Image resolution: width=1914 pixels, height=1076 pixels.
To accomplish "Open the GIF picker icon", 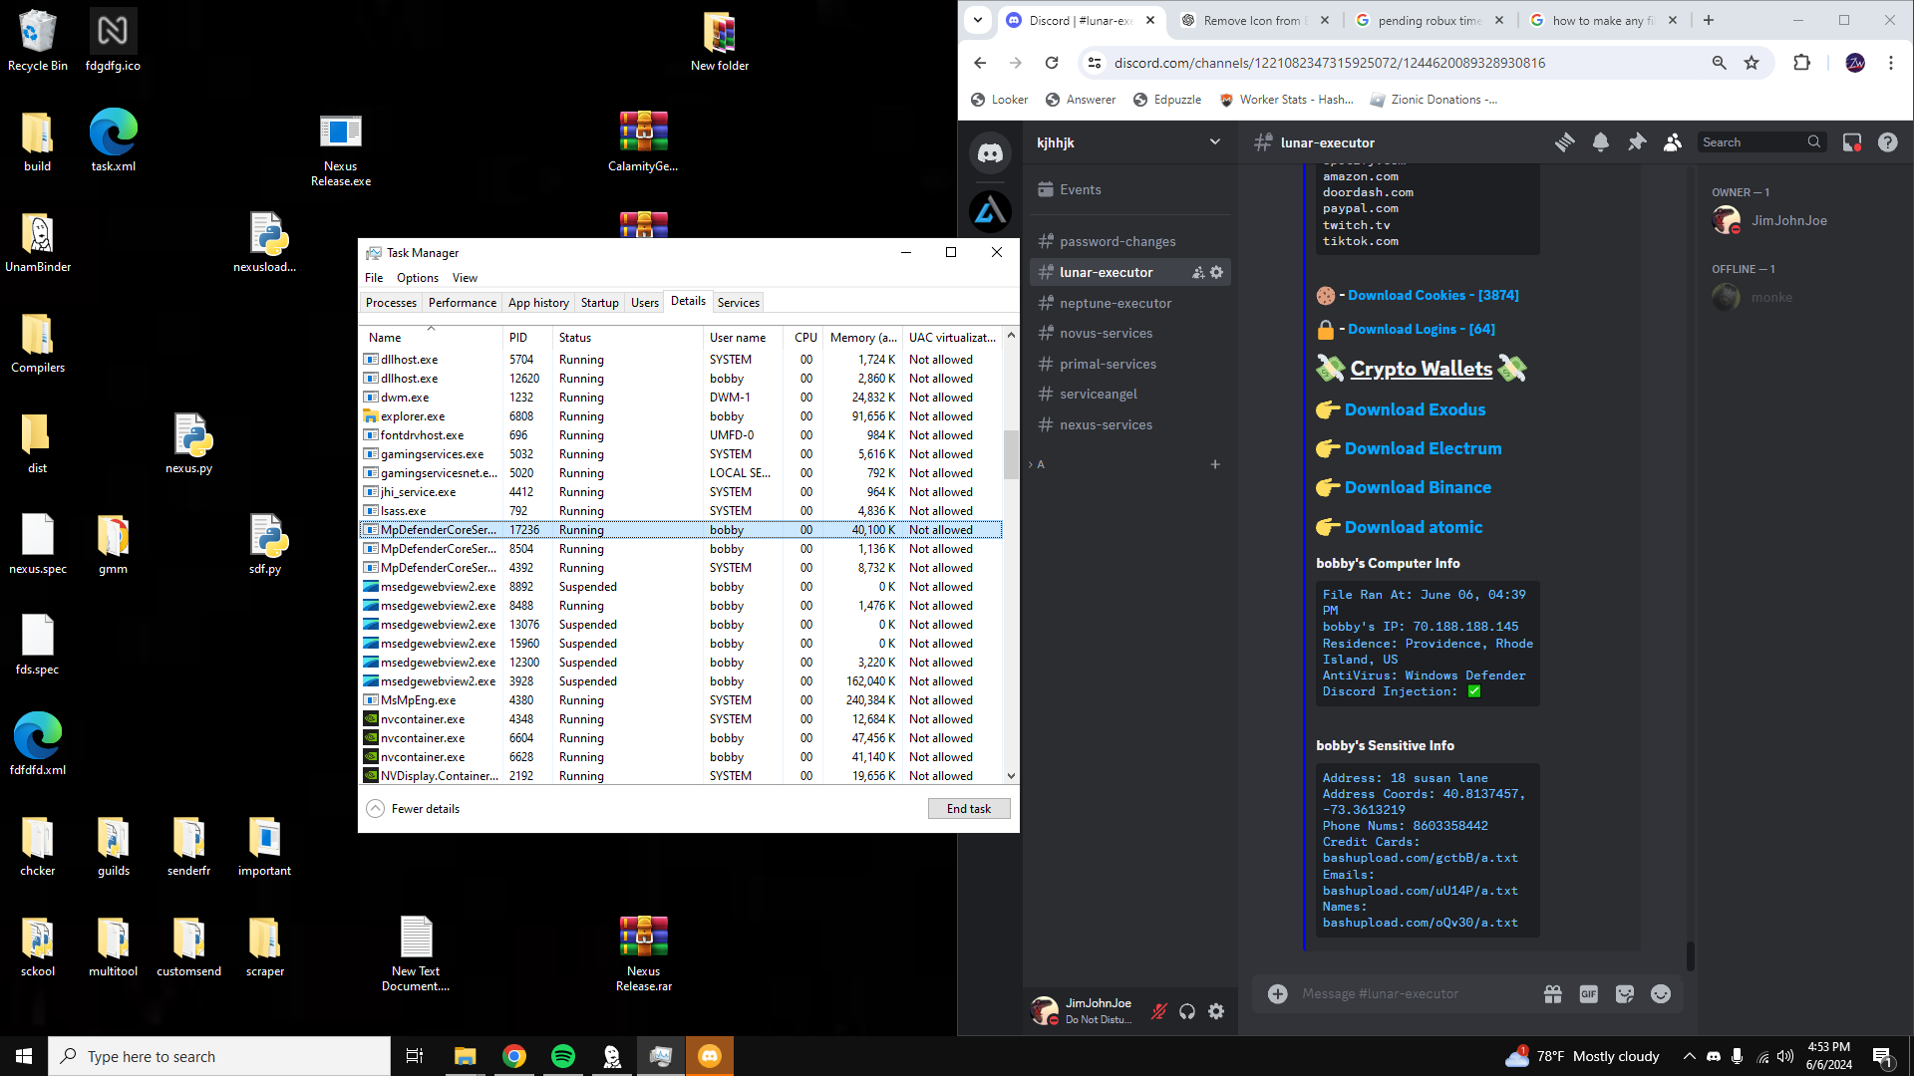I will (x=1588, y=993).
